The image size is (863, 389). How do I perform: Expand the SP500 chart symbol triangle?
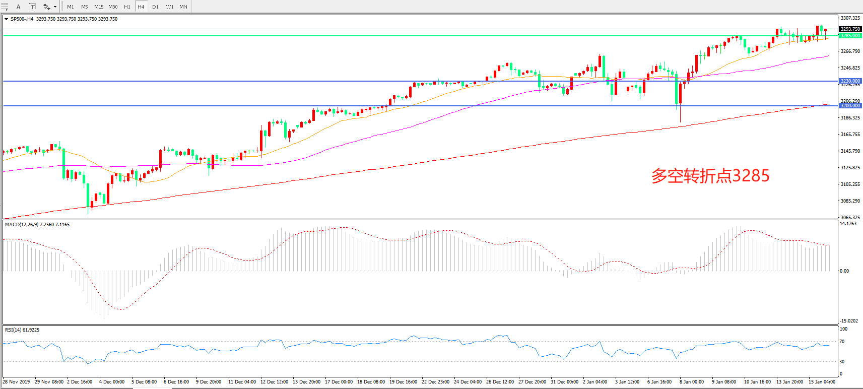click(x=6, y=19)
